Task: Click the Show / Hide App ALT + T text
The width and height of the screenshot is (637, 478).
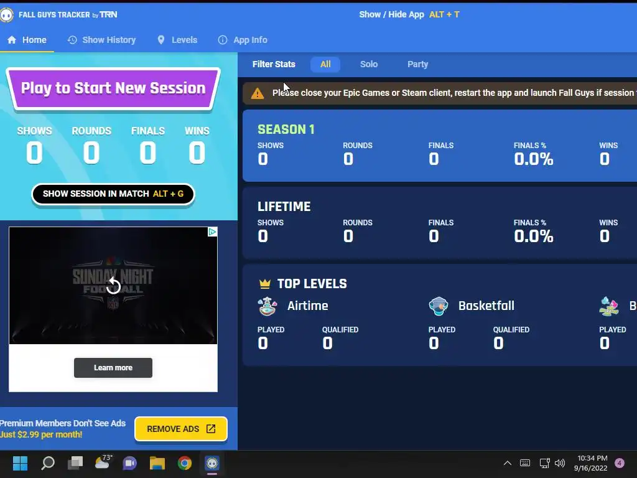Action: click(409, 15)
